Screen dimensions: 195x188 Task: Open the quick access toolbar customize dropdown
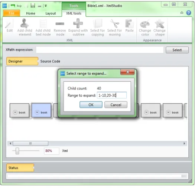tap(46, 6)
